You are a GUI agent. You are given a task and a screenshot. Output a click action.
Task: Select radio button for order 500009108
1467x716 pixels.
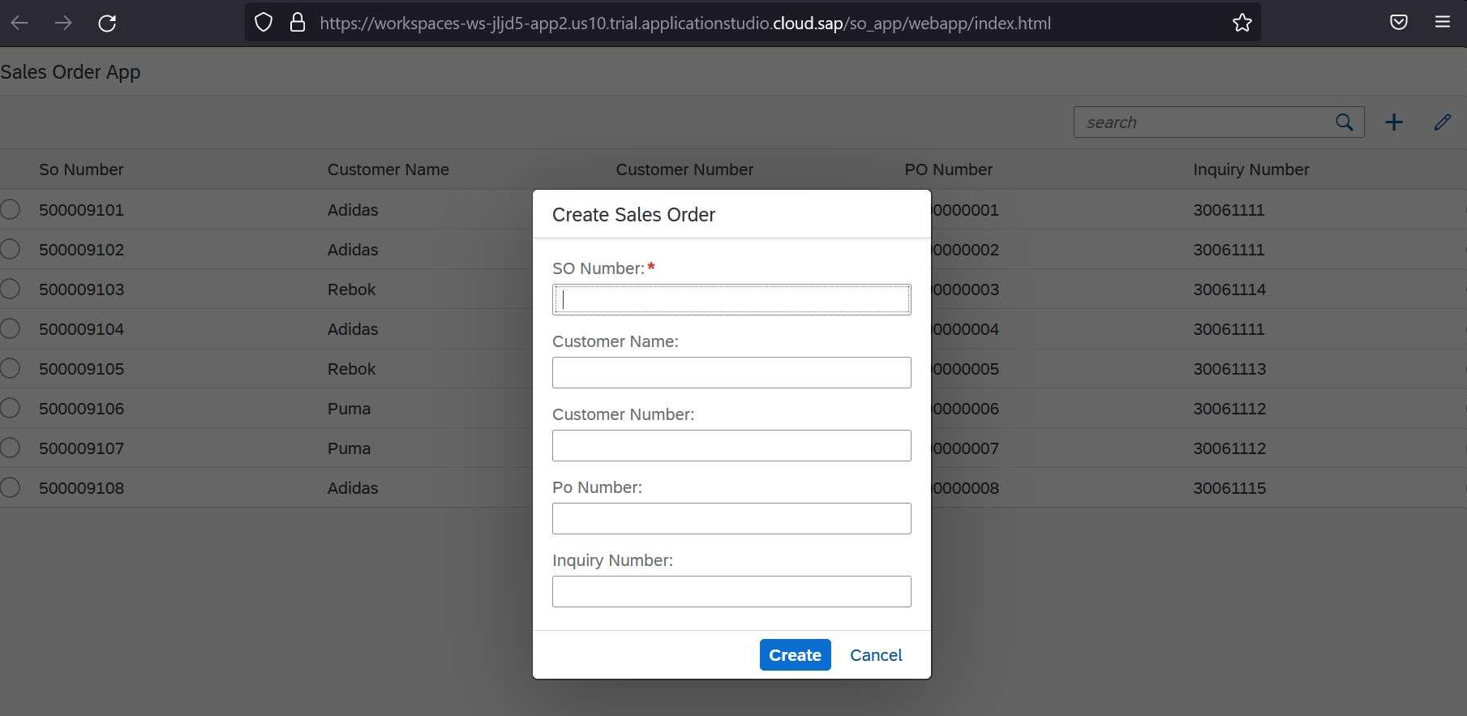click(x=11, y=488)
